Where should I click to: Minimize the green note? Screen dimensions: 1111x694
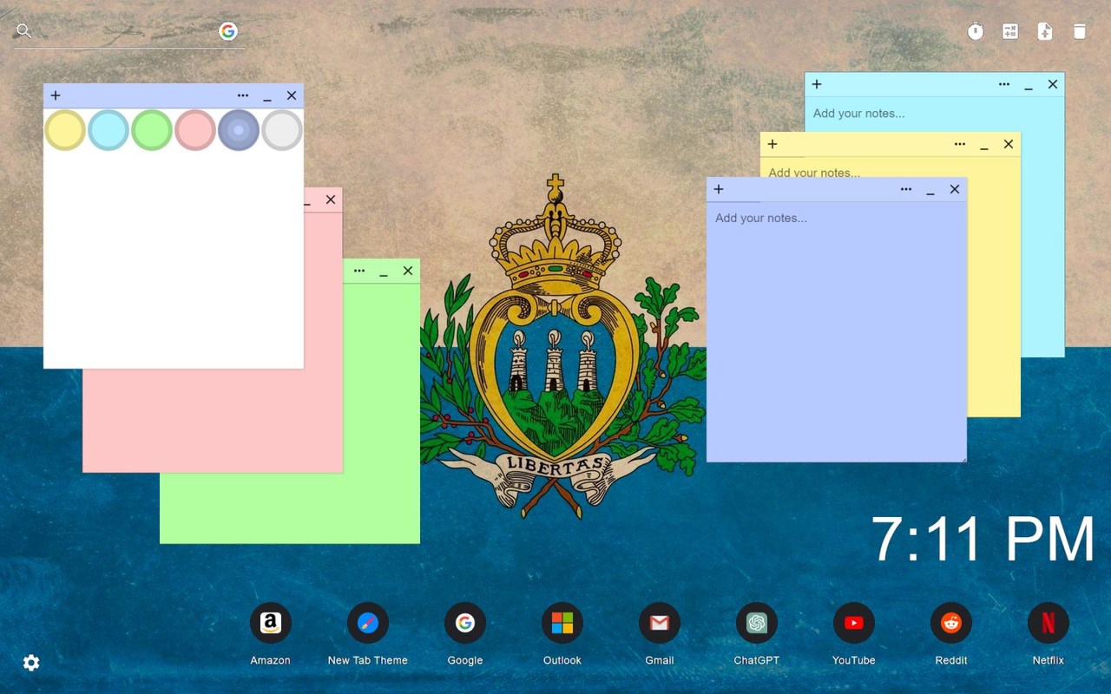[x=384, y=272]
